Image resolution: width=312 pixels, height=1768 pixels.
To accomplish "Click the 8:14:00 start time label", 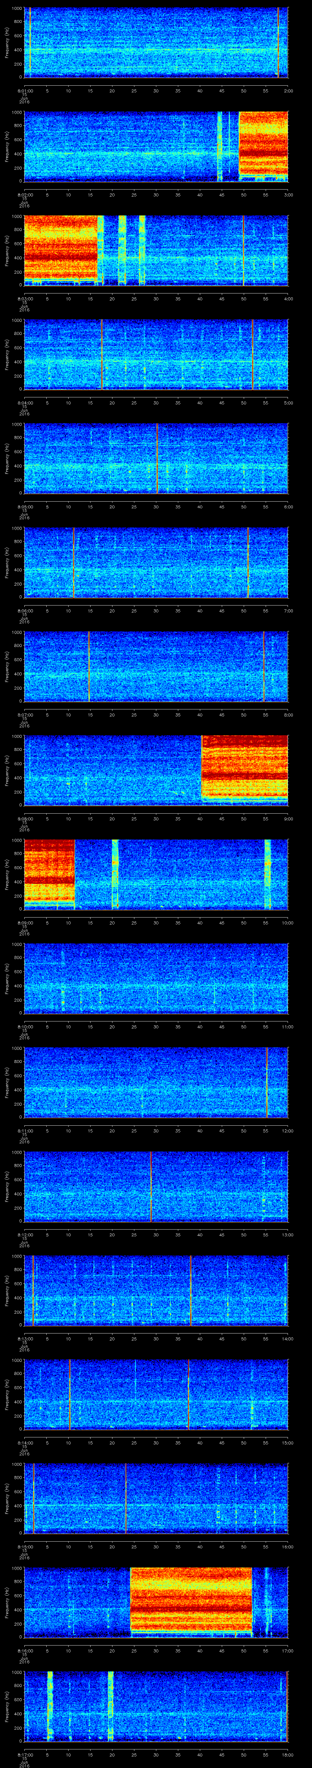I will pos(25,1443).
